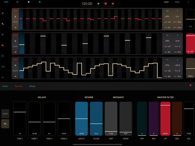Open settings via the gear icon
Screen dimensions: 195x146
click(28, 2)
